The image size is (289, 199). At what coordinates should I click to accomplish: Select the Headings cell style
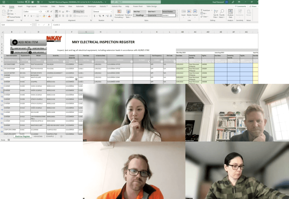(x=140, y=15)
